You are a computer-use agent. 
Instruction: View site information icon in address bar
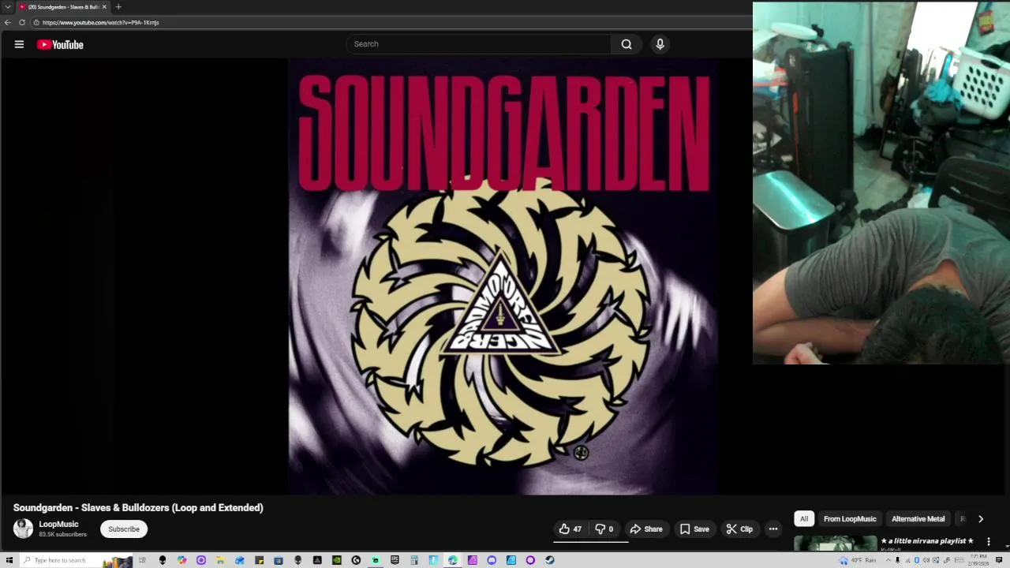[x=36, y=22]
